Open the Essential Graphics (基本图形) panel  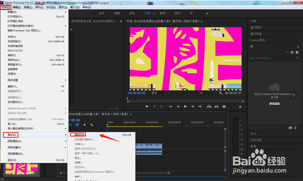pos(256,27)
